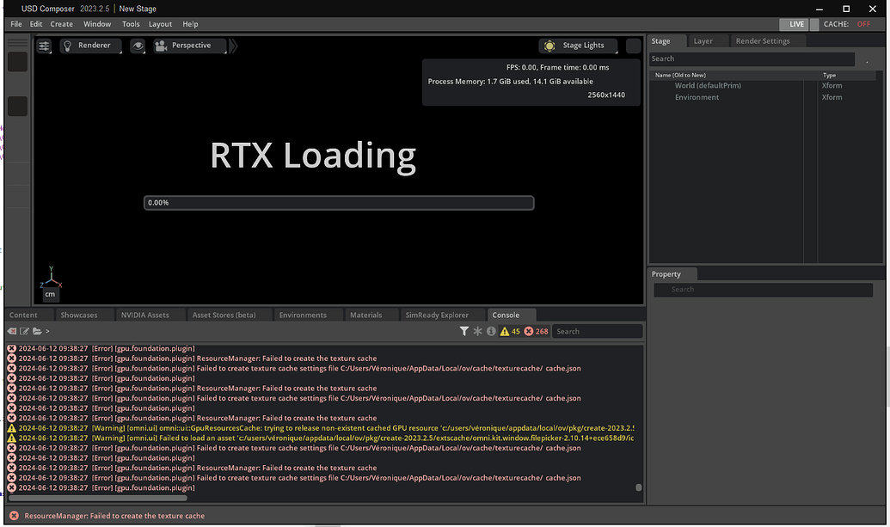
Task: Open the Perspective camera dropdown
Action: [x=193, y=46]
